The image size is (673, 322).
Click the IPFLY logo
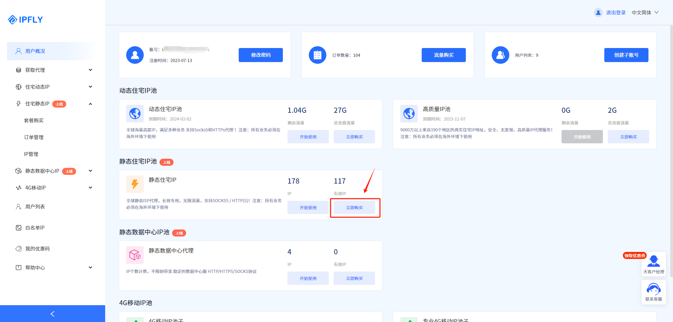click(25, 19)
